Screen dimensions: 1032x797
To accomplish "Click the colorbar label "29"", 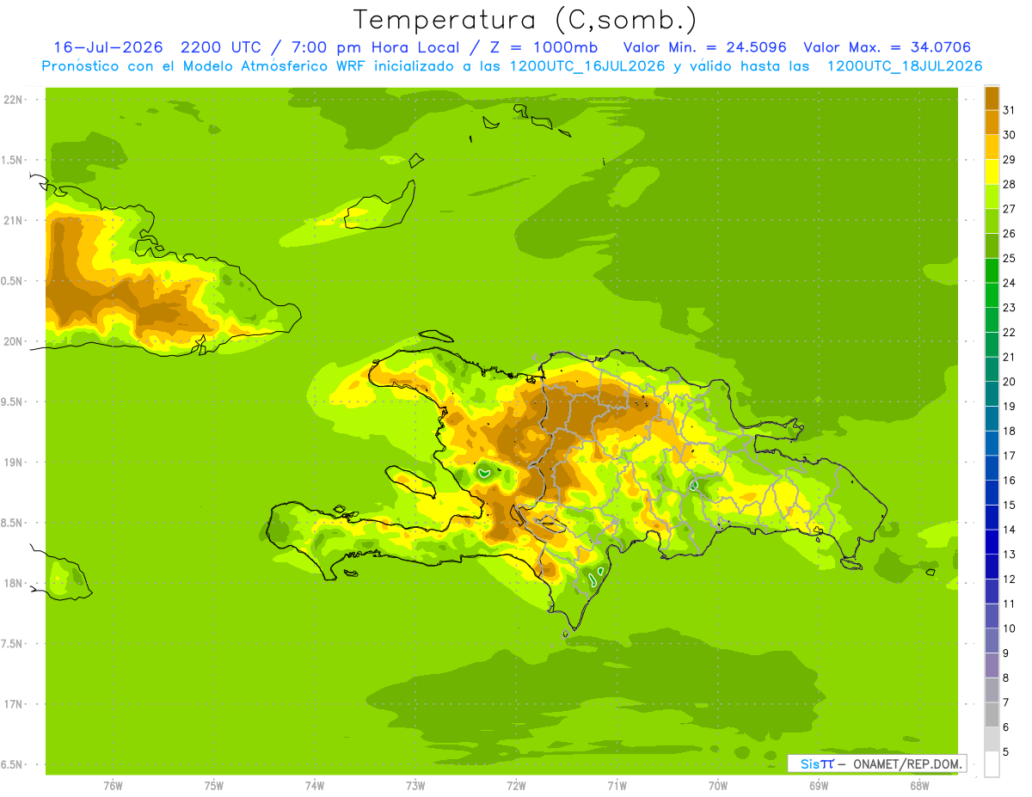I will click(1009, 159).
